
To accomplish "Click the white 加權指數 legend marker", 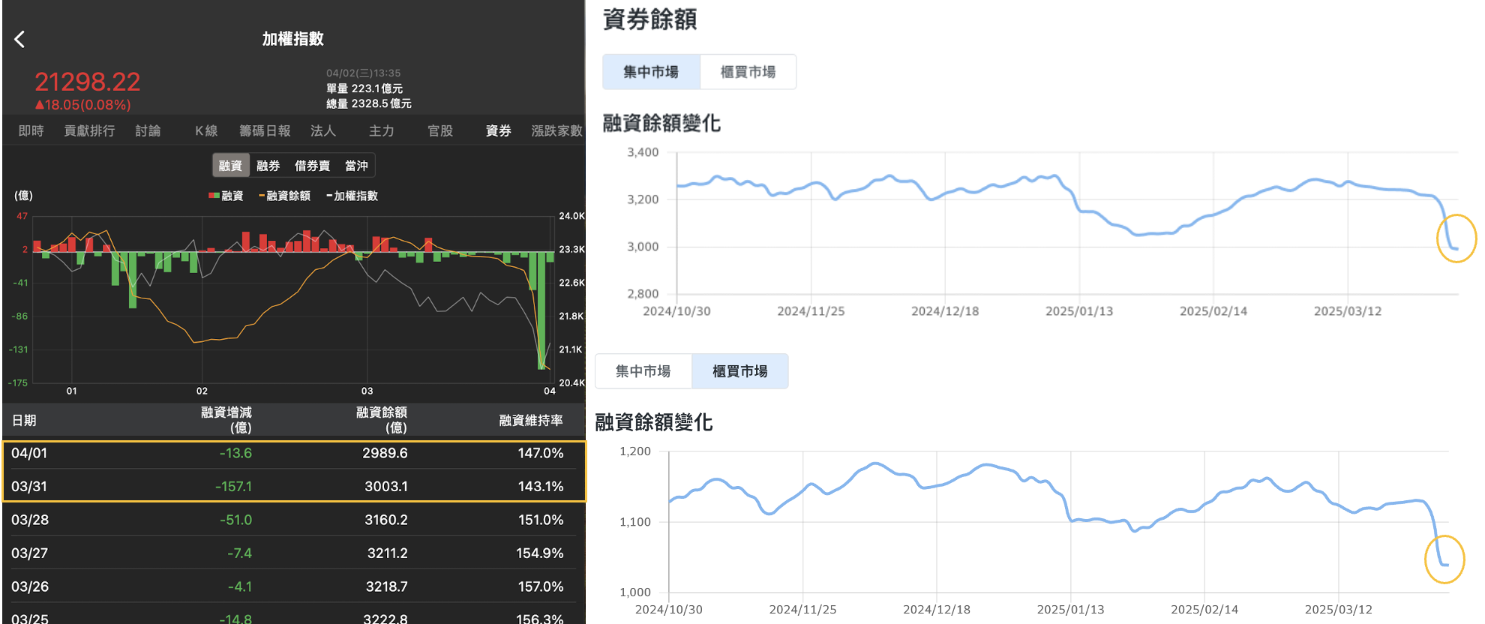I will coord(329,196).
